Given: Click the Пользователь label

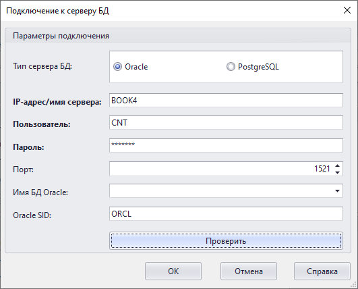Looking at the screenshot, I should click(42, 124).
